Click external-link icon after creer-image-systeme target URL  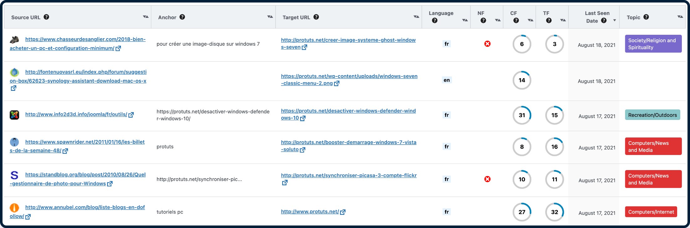click(x=304, y=47)
